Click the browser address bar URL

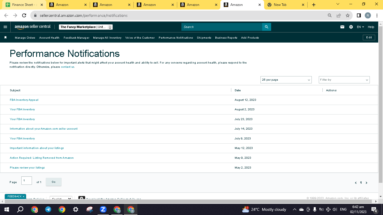click(84, 15)
